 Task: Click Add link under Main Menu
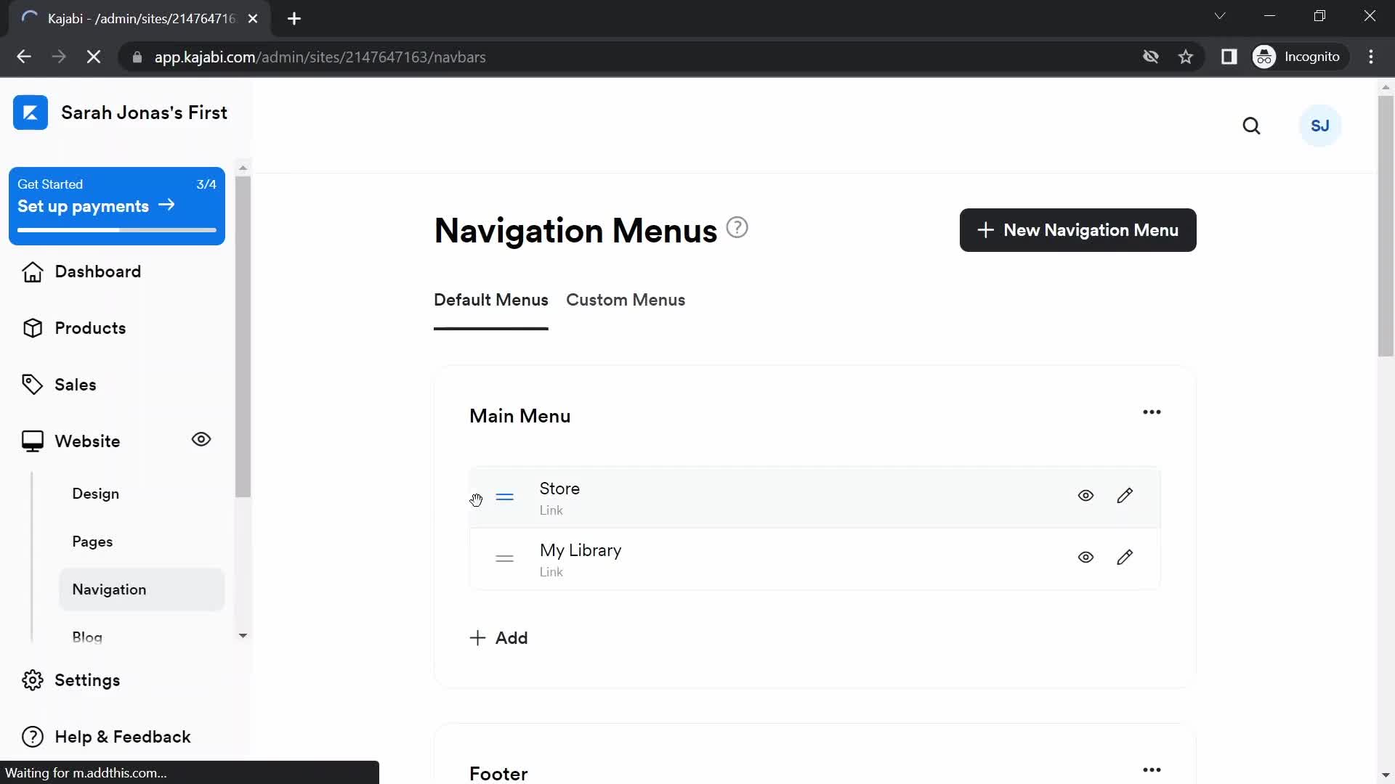tap(498, 637)
